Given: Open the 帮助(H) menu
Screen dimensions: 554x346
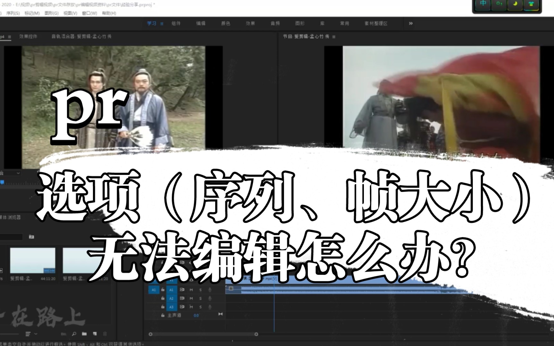Looking at the screenshot, I should (x=109, y=13).
